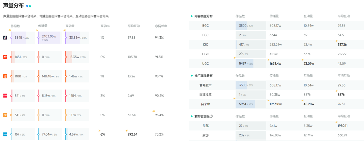The width and height of the screenshot is (364, 141).
Task: Click the 23.09w interaction value for UGC
Action: click(309, 64)
